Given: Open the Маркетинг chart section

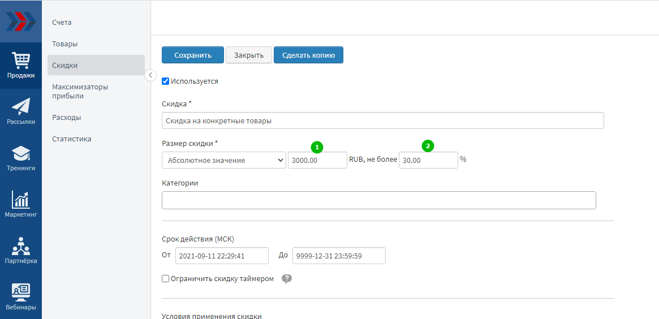Looking at the screenshot, I should click(x=21, y=204).
